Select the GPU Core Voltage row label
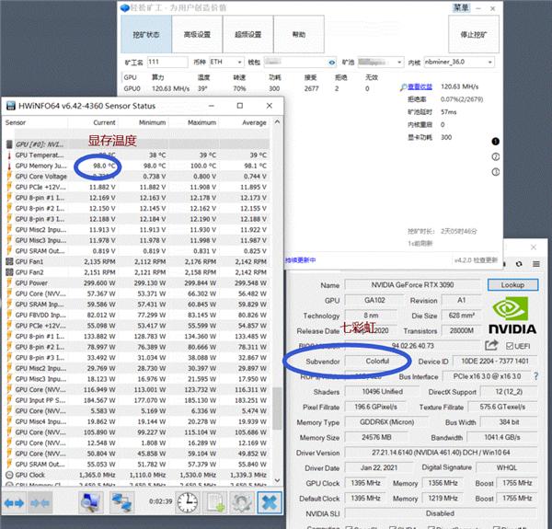Screen dimensions: 552x529 click(40, 177)
